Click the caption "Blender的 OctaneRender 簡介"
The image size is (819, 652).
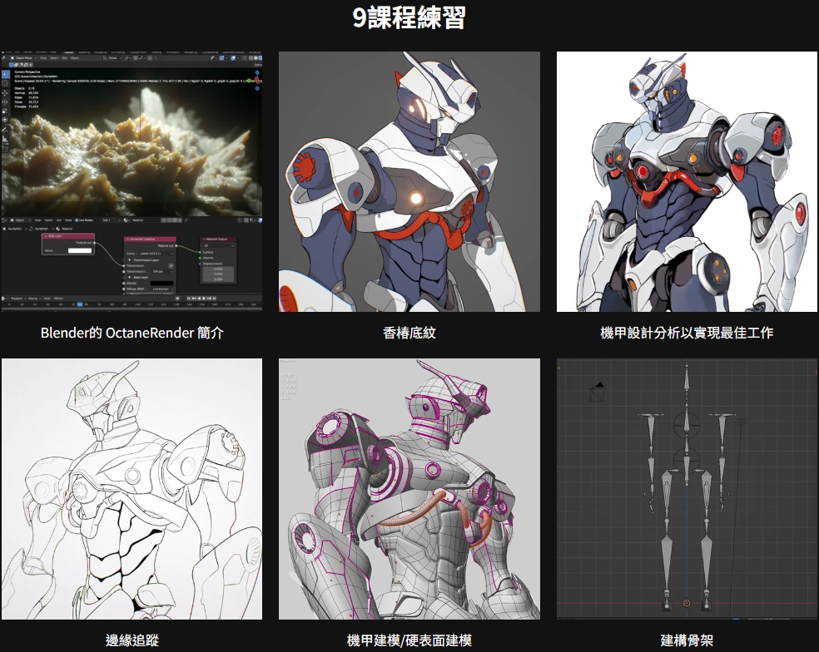(x=132, y=333)
